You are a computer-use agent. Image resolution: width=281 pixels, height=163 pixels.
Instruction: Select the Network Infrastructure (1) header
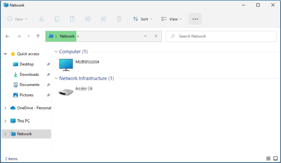click(x=87, y=79)
